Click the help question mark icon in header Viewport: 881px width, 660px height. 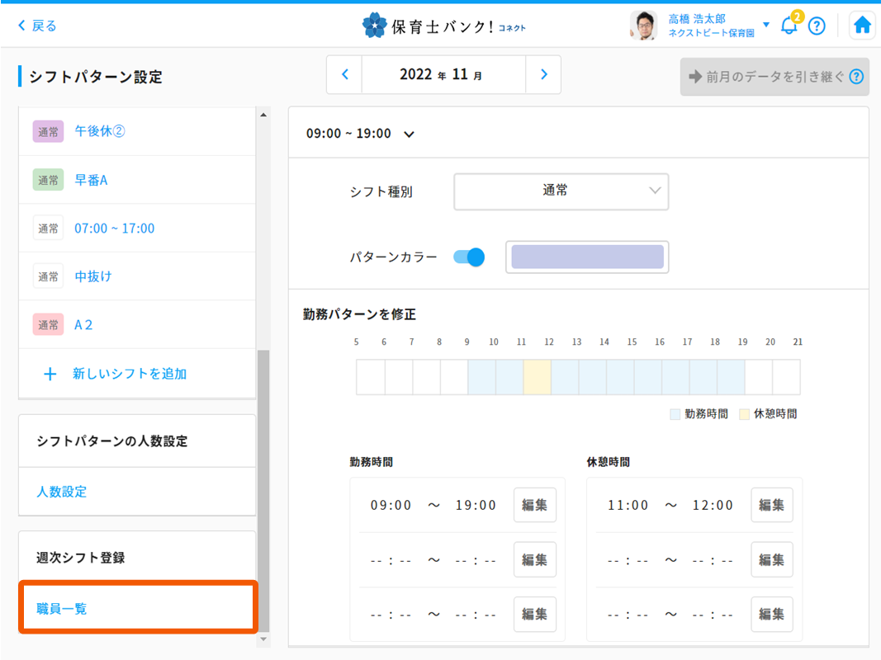(x=817, y=26)
